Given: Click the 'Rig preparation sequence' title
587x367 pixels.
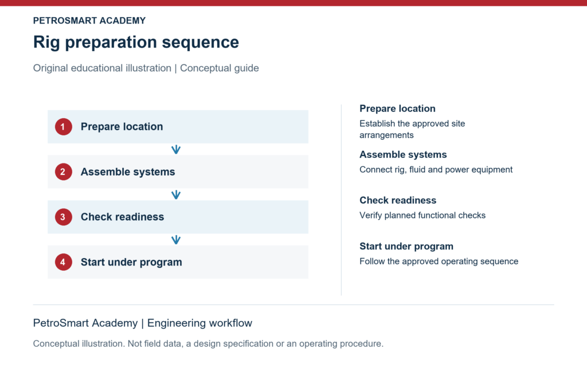Looking at the screenshot, I should pyautogui.click(x=136, y=42).
